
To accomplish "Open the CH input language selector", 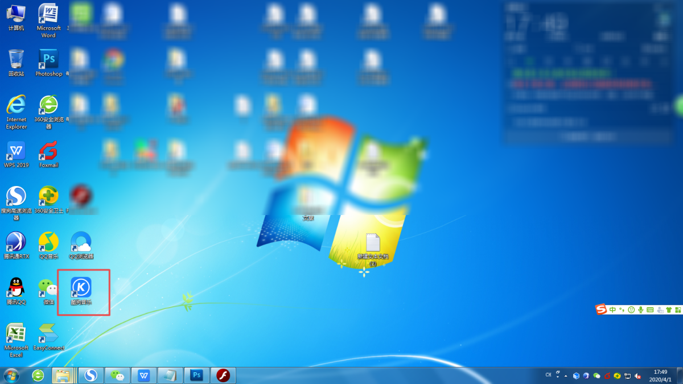I will point(549,375).
